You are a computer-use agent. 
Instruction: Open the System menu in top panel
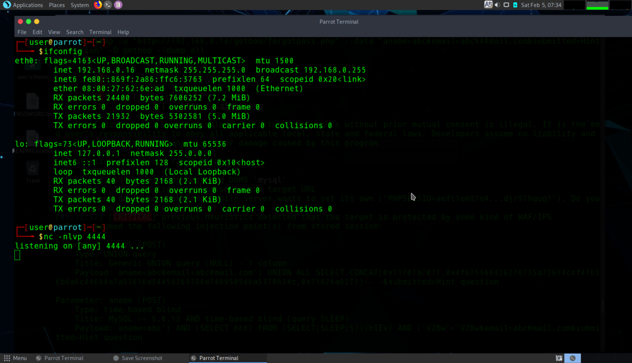coord(80,5)
